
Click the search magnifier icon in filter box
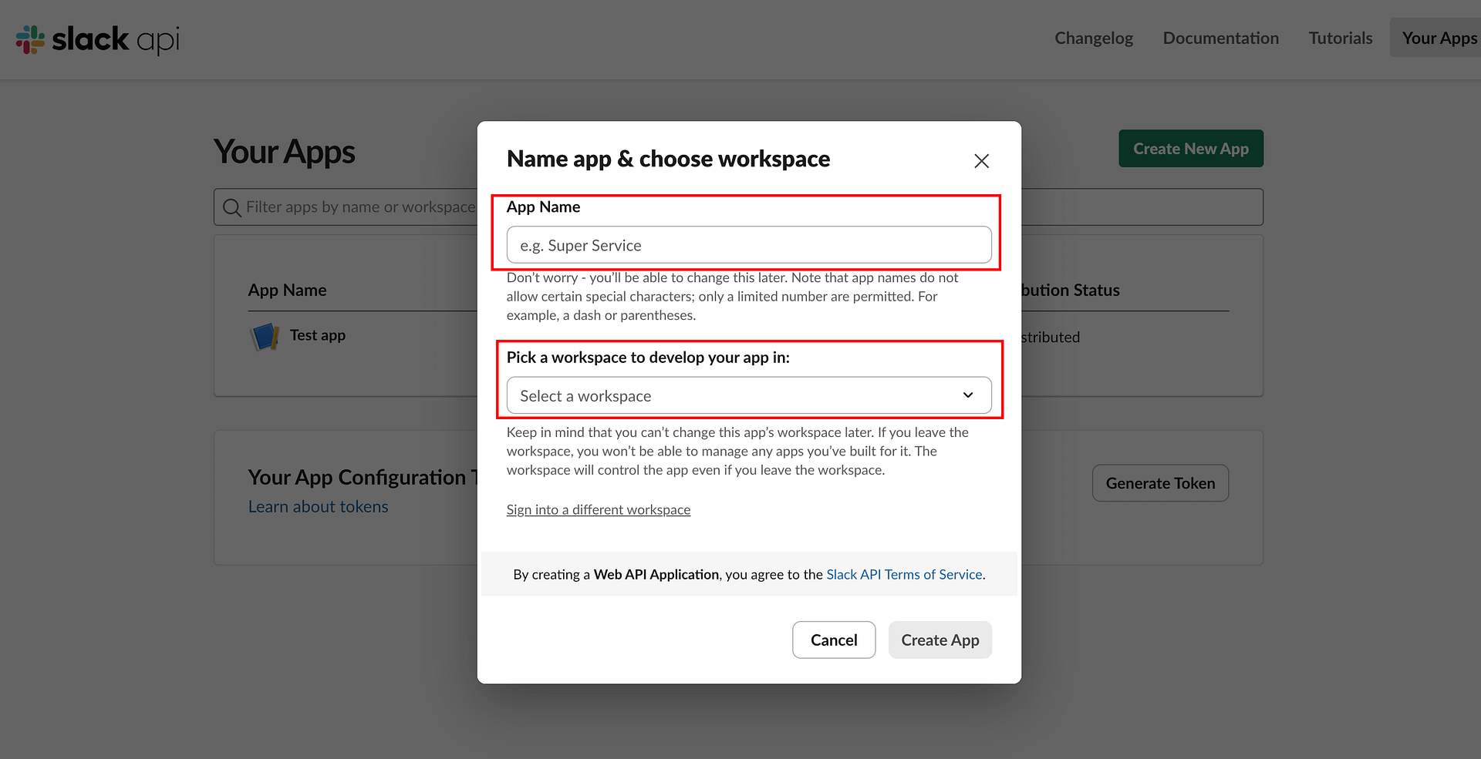coord(231,207)
